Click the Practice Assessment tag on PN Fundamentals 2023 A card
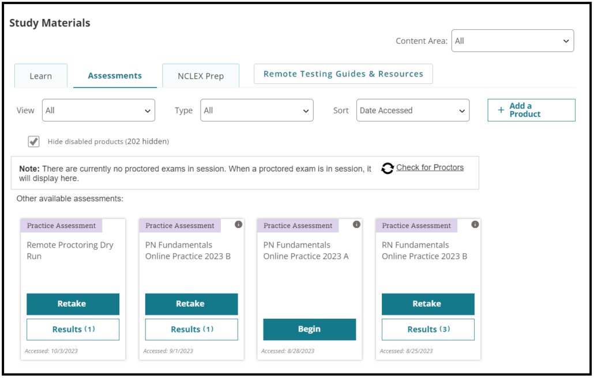This screenshot has width=594, height=381. coord(298,226)
